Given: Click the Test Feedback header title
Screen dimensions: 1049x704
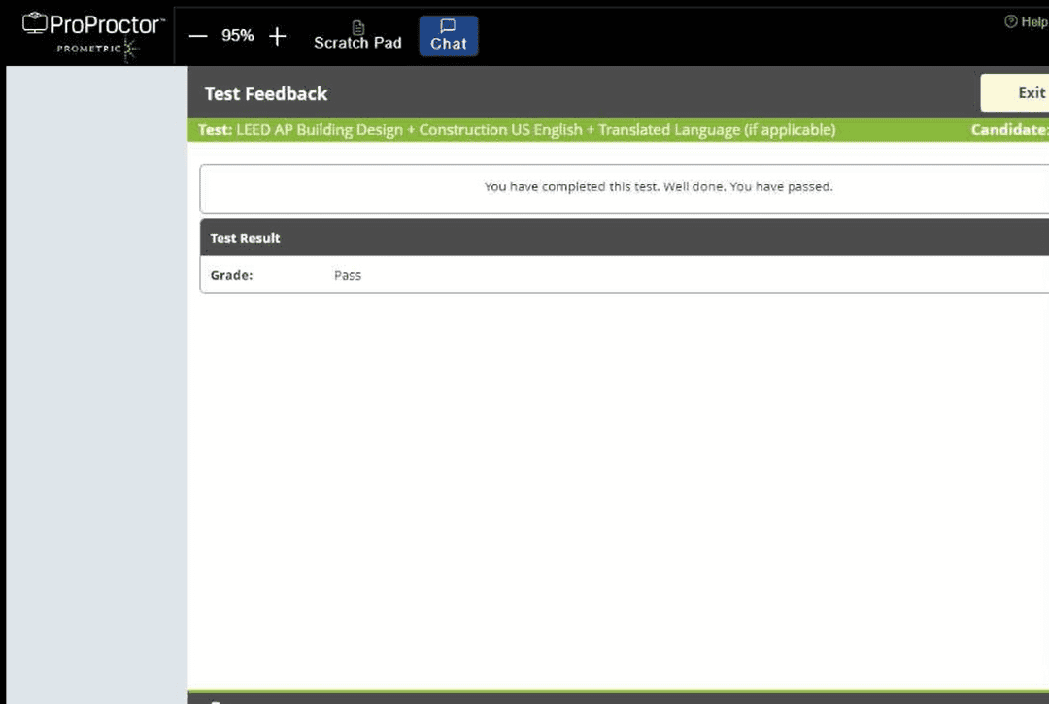Looking at the screenshot, I should 266,94.
